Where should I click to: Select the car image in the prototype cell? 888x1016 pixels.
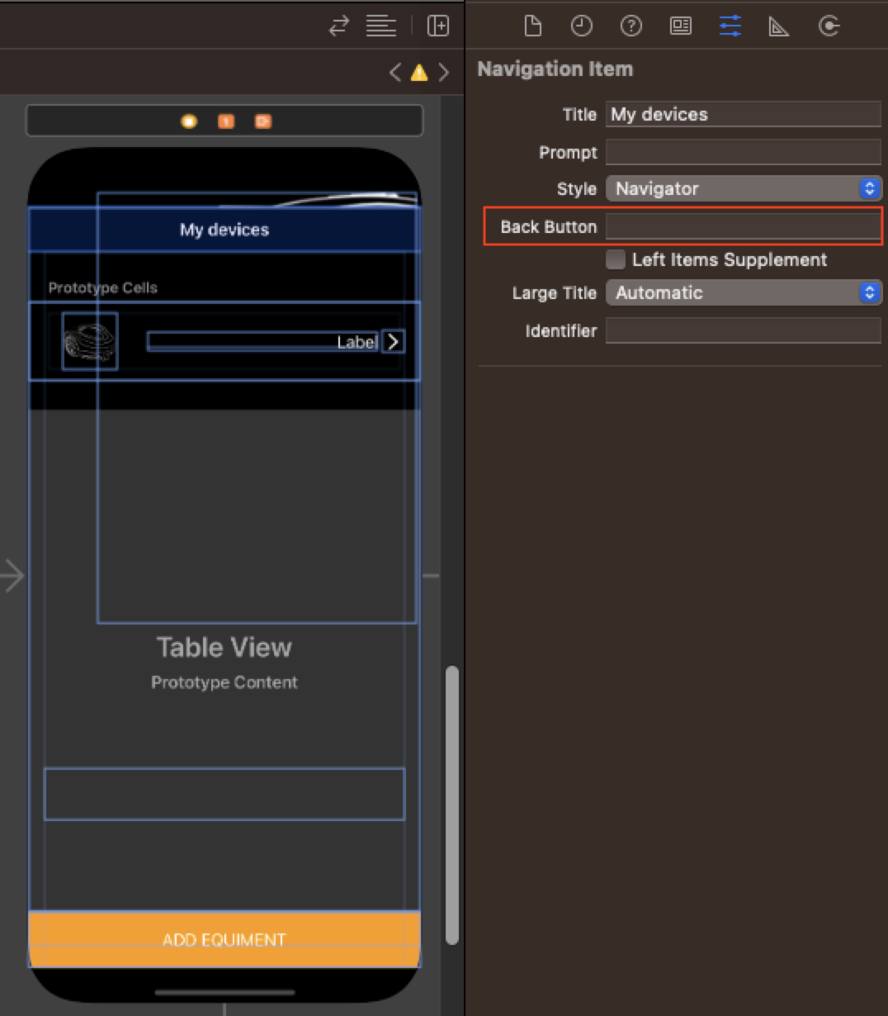click(x=89, y=340)
